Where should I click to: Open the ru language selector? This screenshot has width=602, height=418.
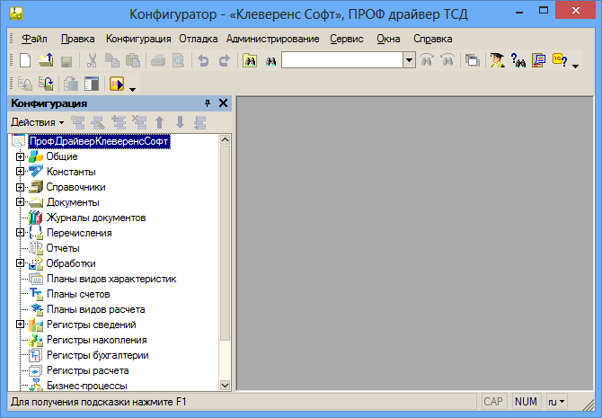pyautogui.click(x=556, y=402)
